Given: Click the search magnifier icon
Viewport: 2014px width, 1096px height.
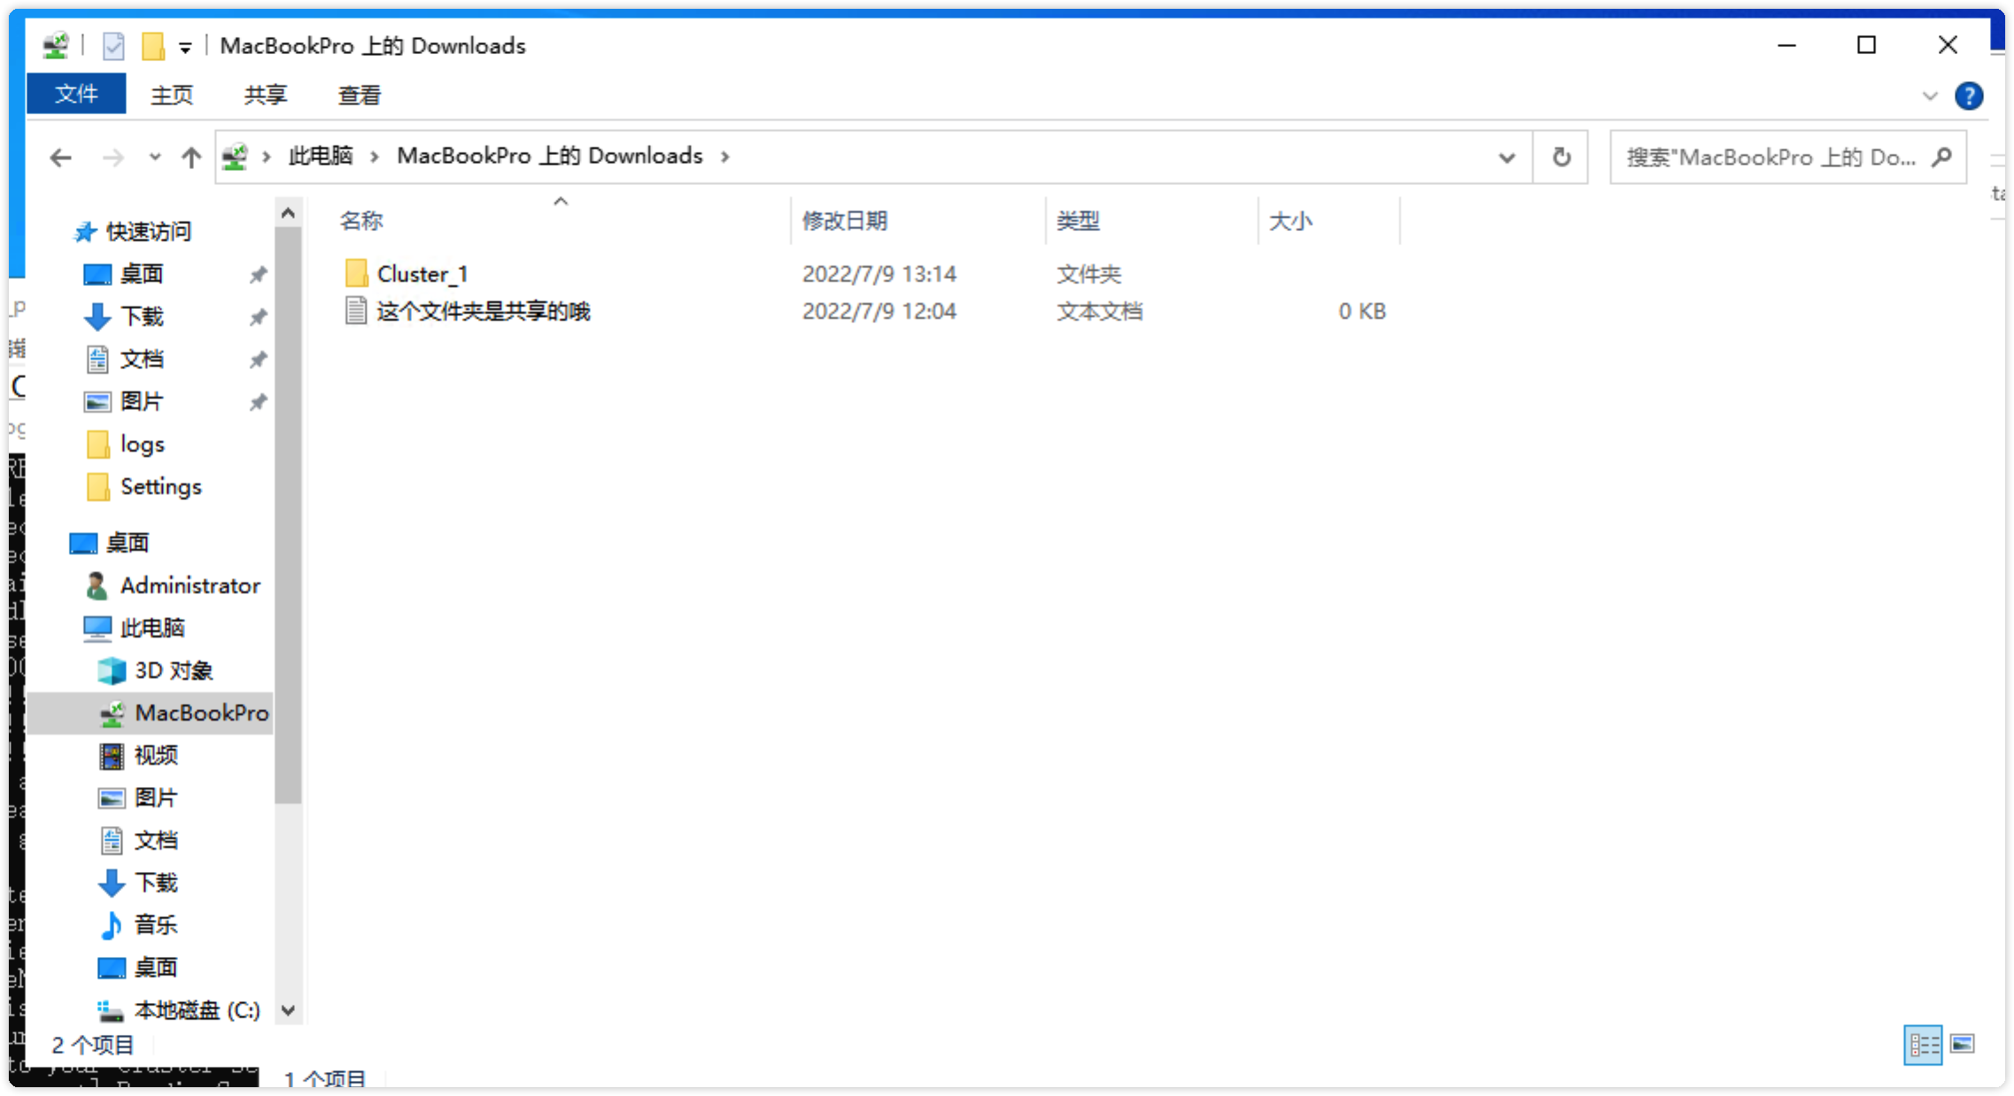Looking at the screenshot, I should 1942,158.
